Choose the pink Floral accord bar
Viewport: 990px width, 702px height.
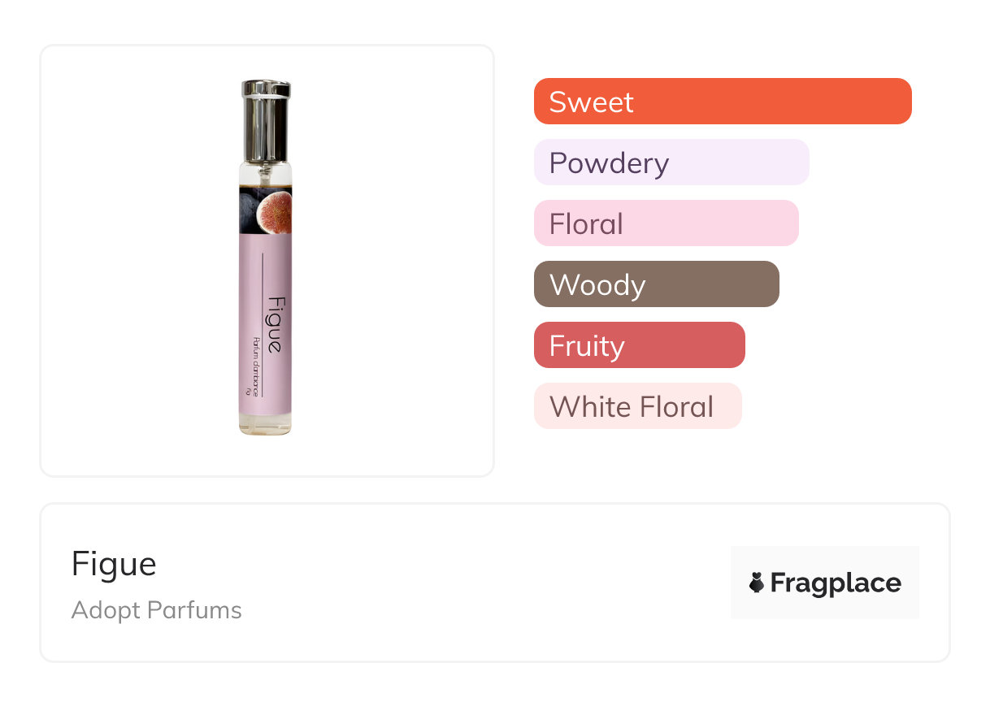[666, 223]
